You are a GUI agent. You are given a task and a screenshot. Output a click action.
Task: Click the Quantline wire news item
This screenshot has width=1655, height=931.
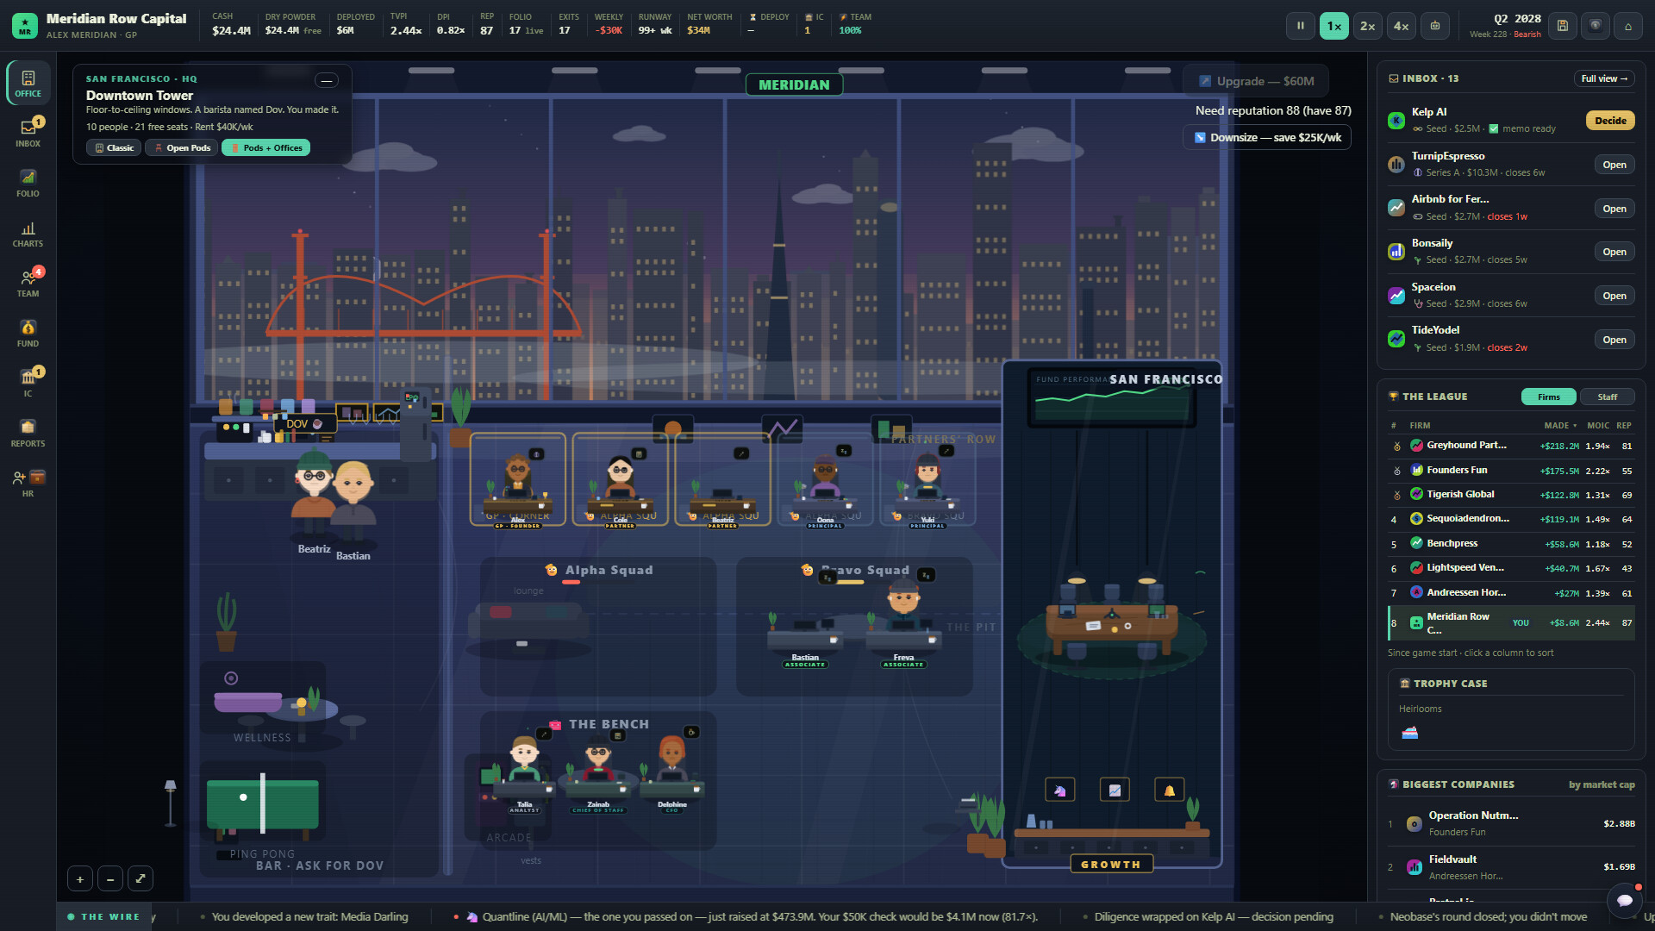752,917
